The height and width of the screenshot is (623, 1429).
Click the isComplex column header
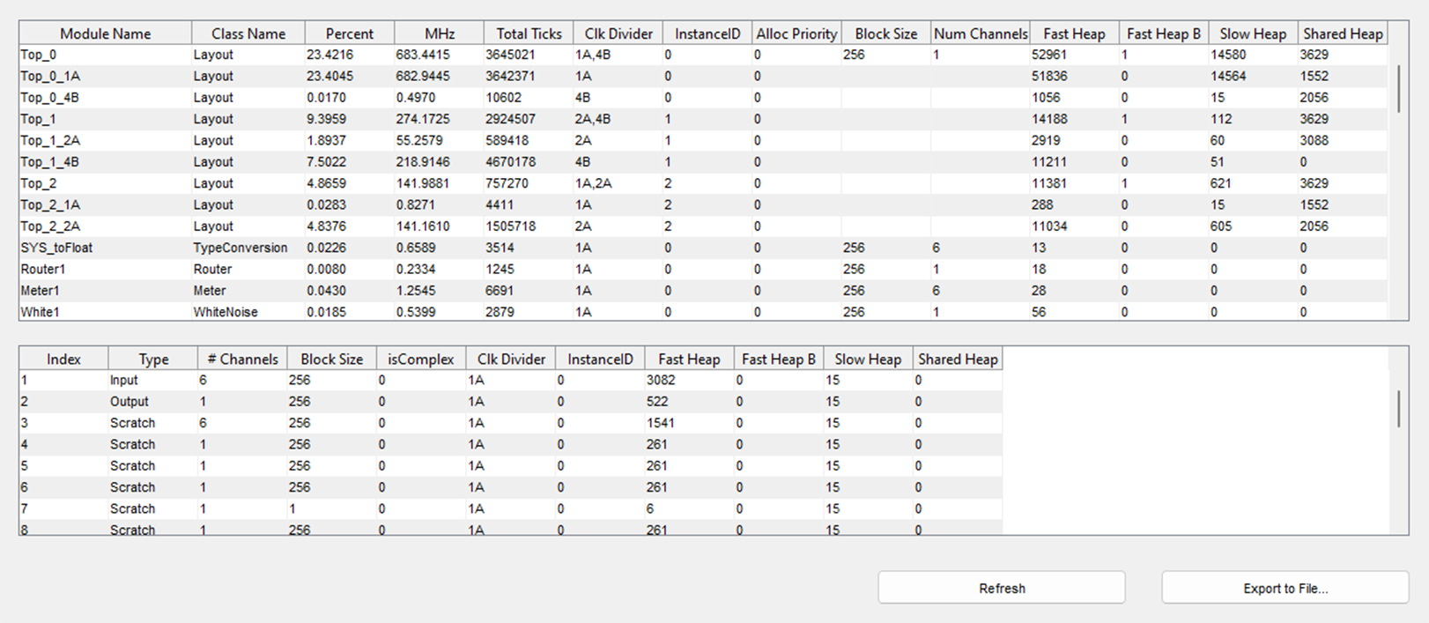[420, 359]
